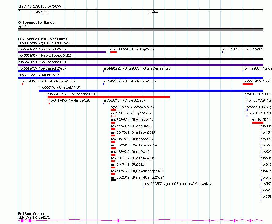Click the nsv4295857 gnomAD blue marker
Screen dimensions: 272x224
coord(144,187)
